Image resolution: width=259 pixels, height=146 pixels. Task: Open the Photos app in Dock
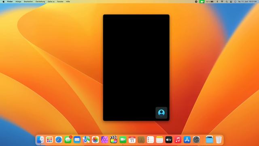tap(96, 140)
